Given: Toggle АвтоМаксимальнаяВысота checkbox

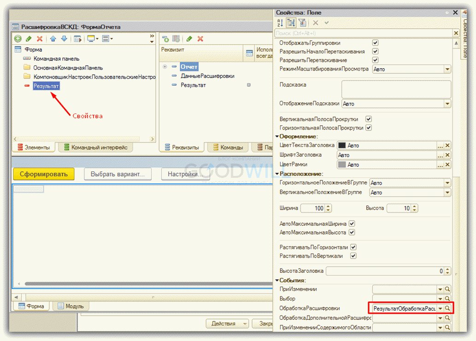Looking at the screenshot, I should pos(352,232).
